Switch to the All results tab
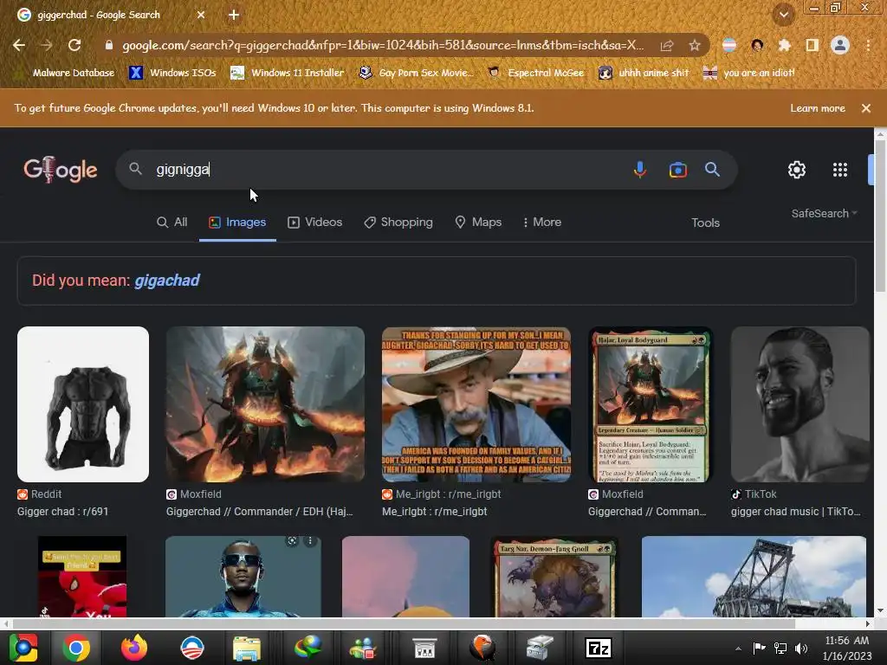This screenshot has width=887, height=665. pyautogui.click(x=172, y=223)
